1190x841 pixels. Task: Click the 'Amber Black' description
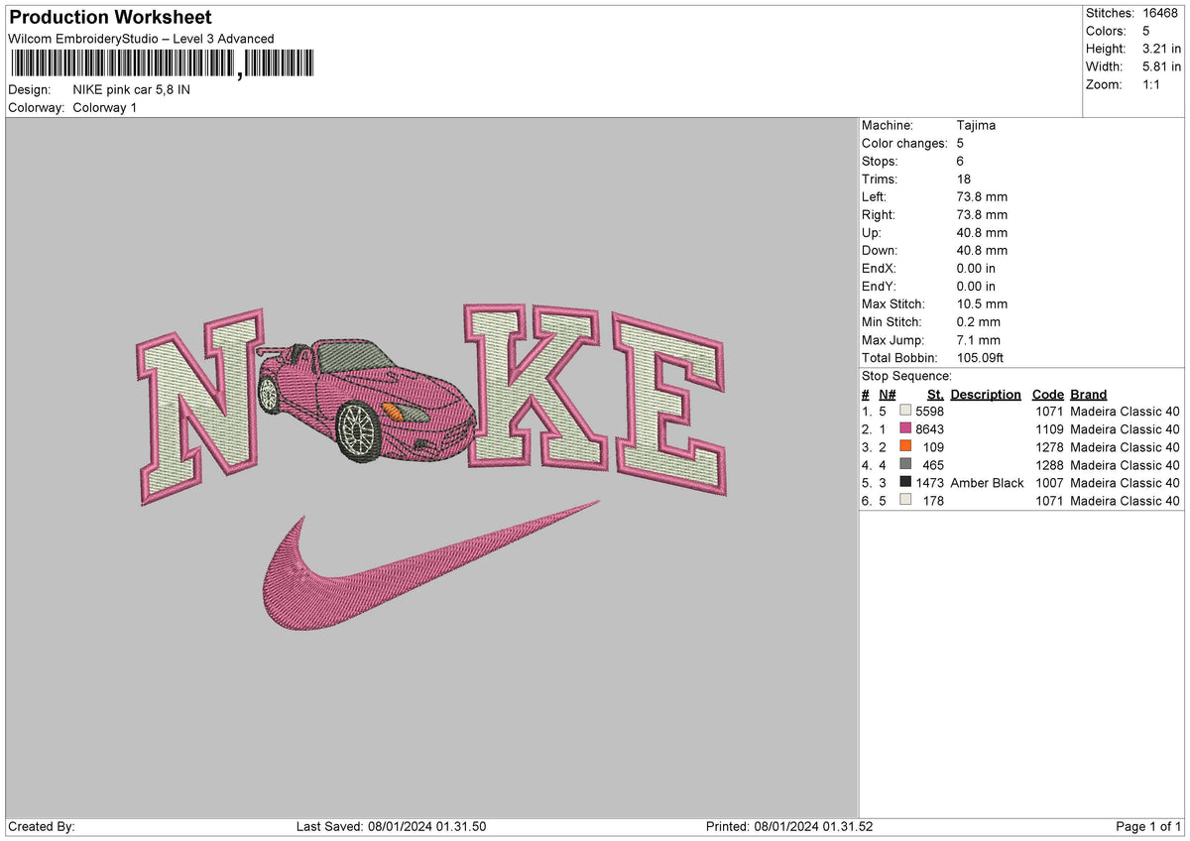click(x=987, y=483)
